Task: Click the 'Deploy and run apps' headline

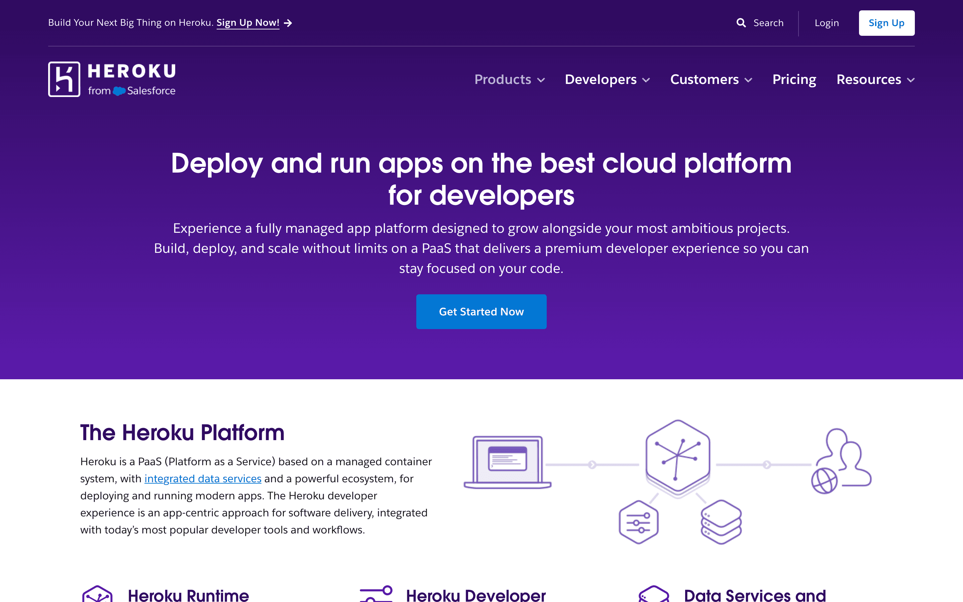Action: 481,179
